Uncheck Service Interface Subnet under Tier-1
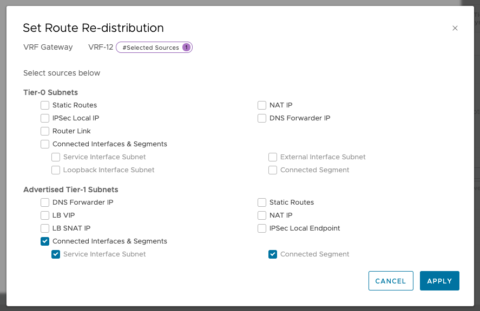Screen dimensions: 480x311 (x=56, y=254)
